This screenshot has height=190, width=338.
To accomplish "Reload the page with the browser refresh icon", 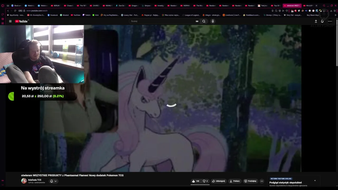I will (x=15, y=11).
